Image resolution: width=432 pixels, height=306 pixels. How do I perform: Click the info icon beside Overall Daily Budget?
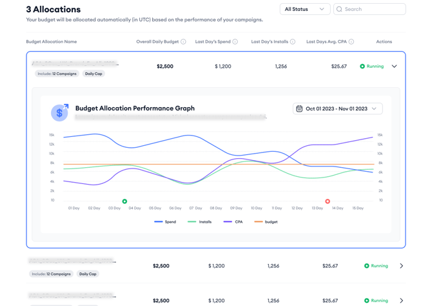[183, 42]
